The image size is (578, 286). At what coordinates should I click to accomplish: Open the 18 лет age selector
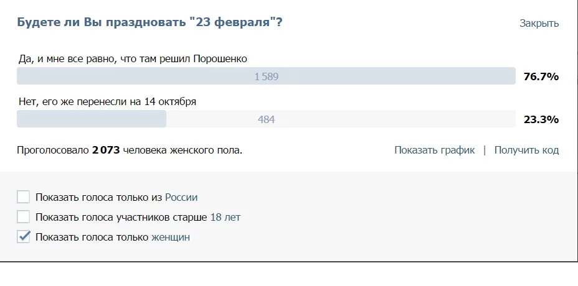point(225,218)
